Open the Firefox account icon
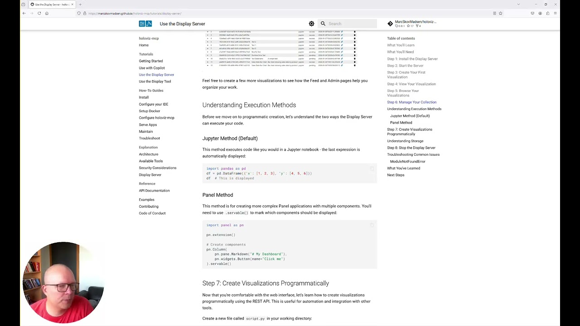Viewport: 580px width, 326px height. coord(540,13)
